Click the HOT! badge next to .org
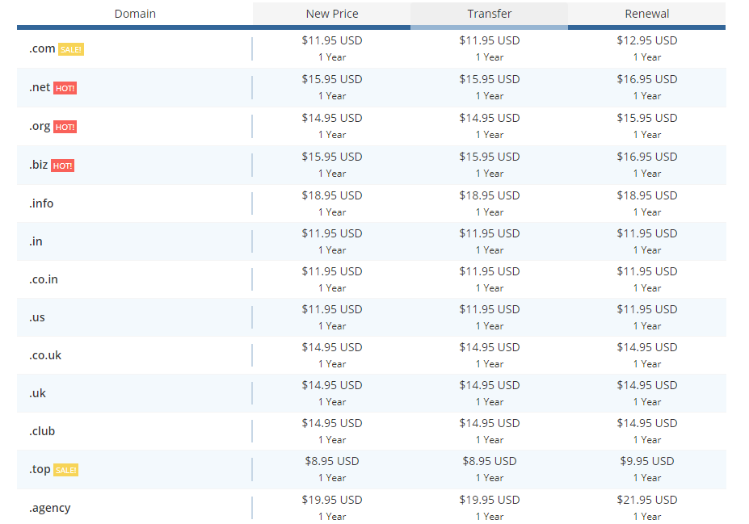The width and height of the screenshot is (749, 524). point(65,127)
